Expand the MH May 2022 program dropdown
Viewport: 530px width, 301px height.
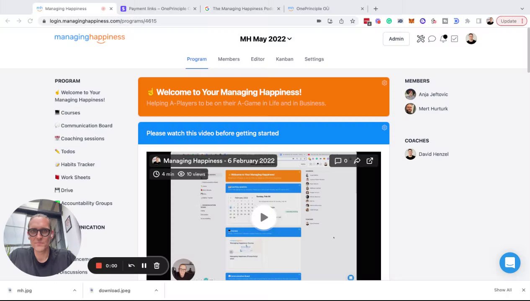(x=266, y=39)
